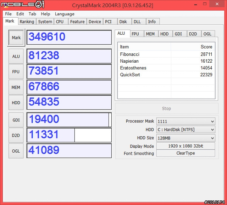Click the GDI progress bar 19400

[x=69, y=120]
